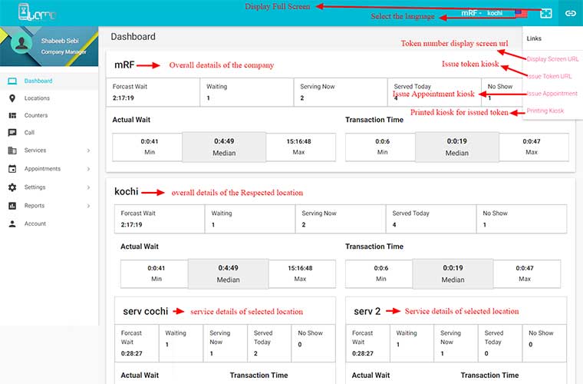The height and width of the screenshot is (384, 583).
Task: Open the mRF - kochi location selector
Action: point(482,13)
